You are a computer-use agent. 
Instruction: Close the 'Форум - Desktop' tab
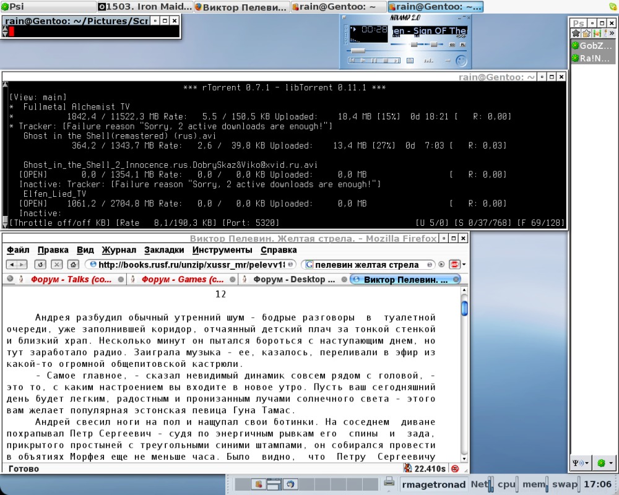[344, 280]
